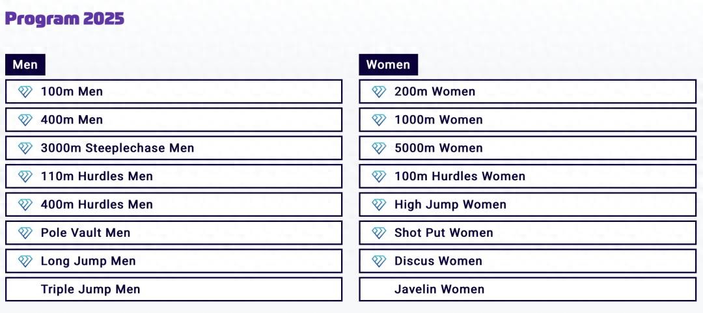Open the 1000m Women event
This screenshot has width=703, height=313.
pyautogui.click(x=439, y=120)
